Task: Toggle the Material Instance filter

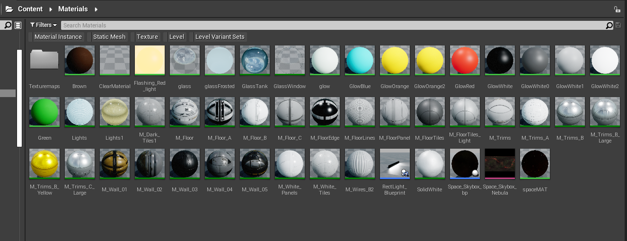Action: (x=58, y=37)
